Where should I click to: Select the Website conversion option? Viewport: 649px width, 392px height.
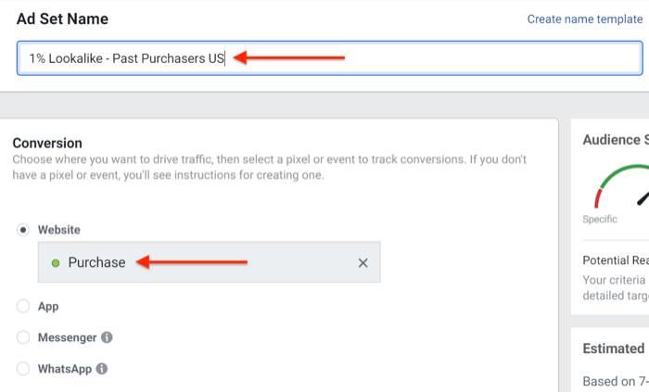click(x=23, y=230)
